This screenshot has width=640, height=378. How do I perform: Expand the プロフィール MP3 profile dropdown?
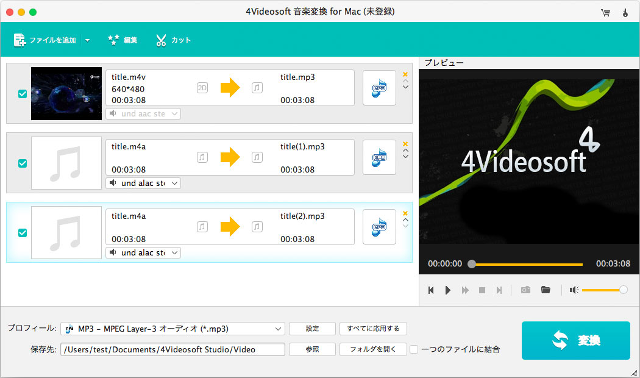pos(172,329)
